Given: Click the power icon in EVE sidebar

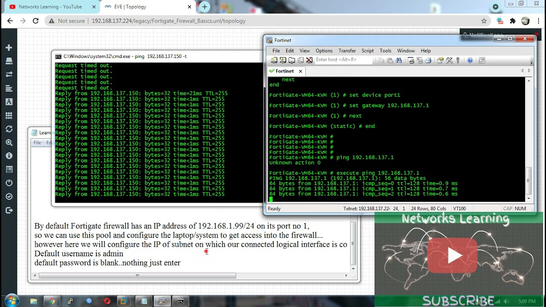Looking at the screenshot, I should pyautogui.click(x=9, y=183).
